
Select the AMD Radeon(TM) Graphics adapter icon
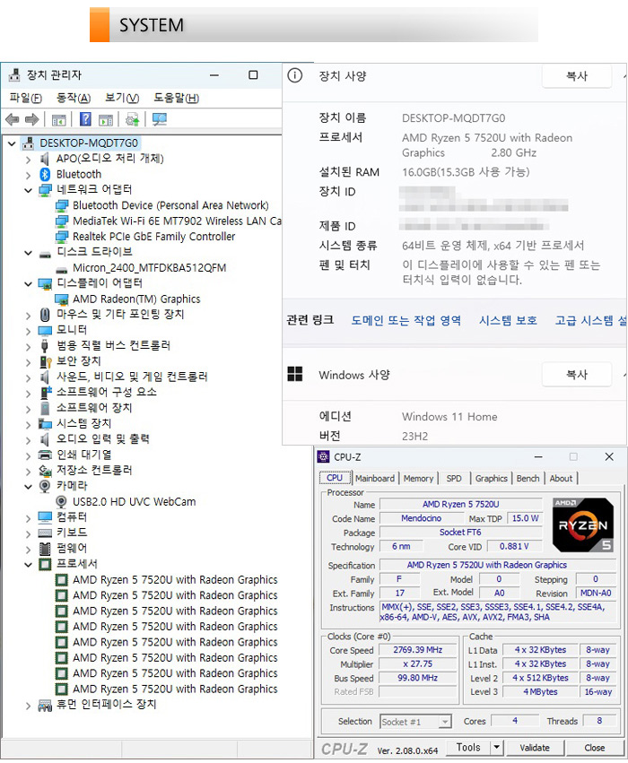pyautogui.click(x=61, y=299)
